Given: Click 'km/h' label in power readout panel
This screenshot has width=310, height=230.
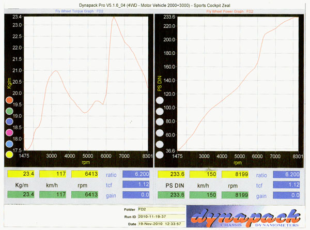Looking at the screenshot, I should pyautogui.click(x=203, y=186).
